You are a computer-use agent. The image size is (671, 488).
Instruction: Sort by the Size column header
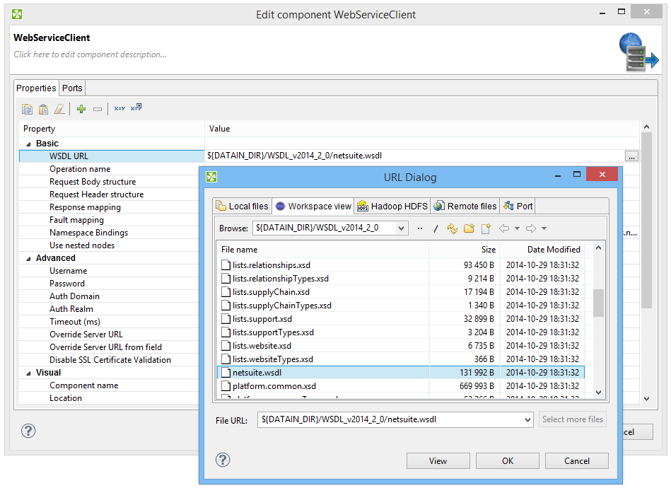(465, 250)
